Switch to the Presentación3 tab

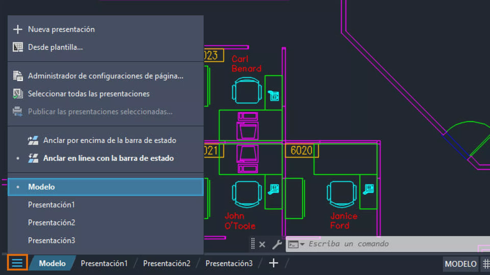coord(229,263)
